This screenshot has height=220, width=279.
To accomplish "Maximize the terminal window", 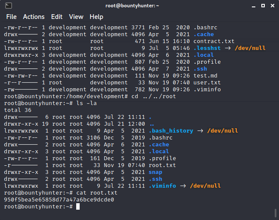I will coord(263,6).
